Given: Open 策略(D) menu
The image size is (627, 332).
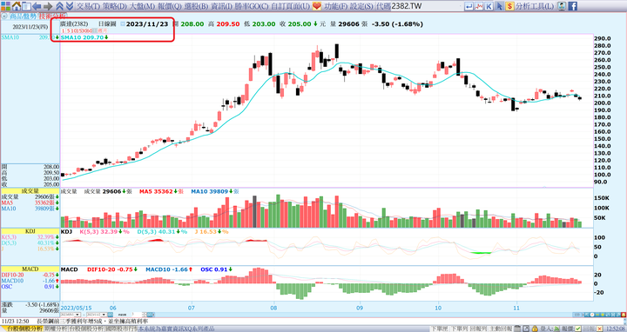Looking at the screenshot, I should pos(115,6).
